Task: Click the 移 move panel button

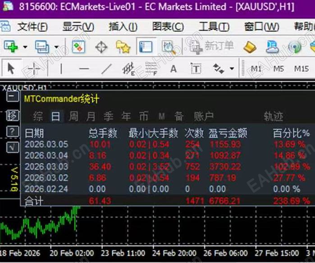Action: click(x=13, y=116)
